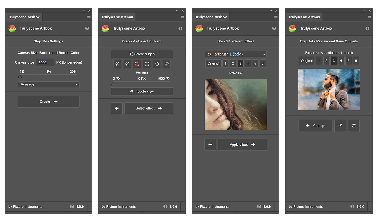This screenshot has height=222, width=378.
Task: Switch to Original in the Results panel
Action: 307,61
